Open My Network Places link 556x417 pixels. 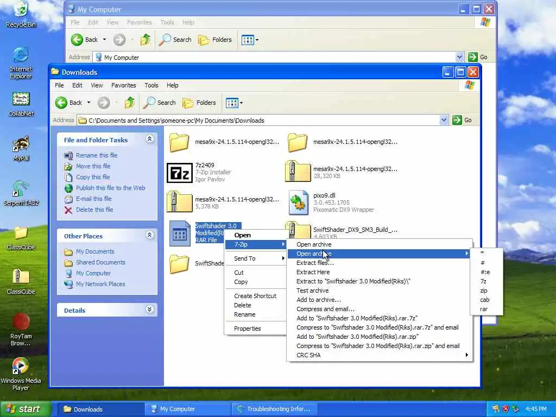pos(100,284)
